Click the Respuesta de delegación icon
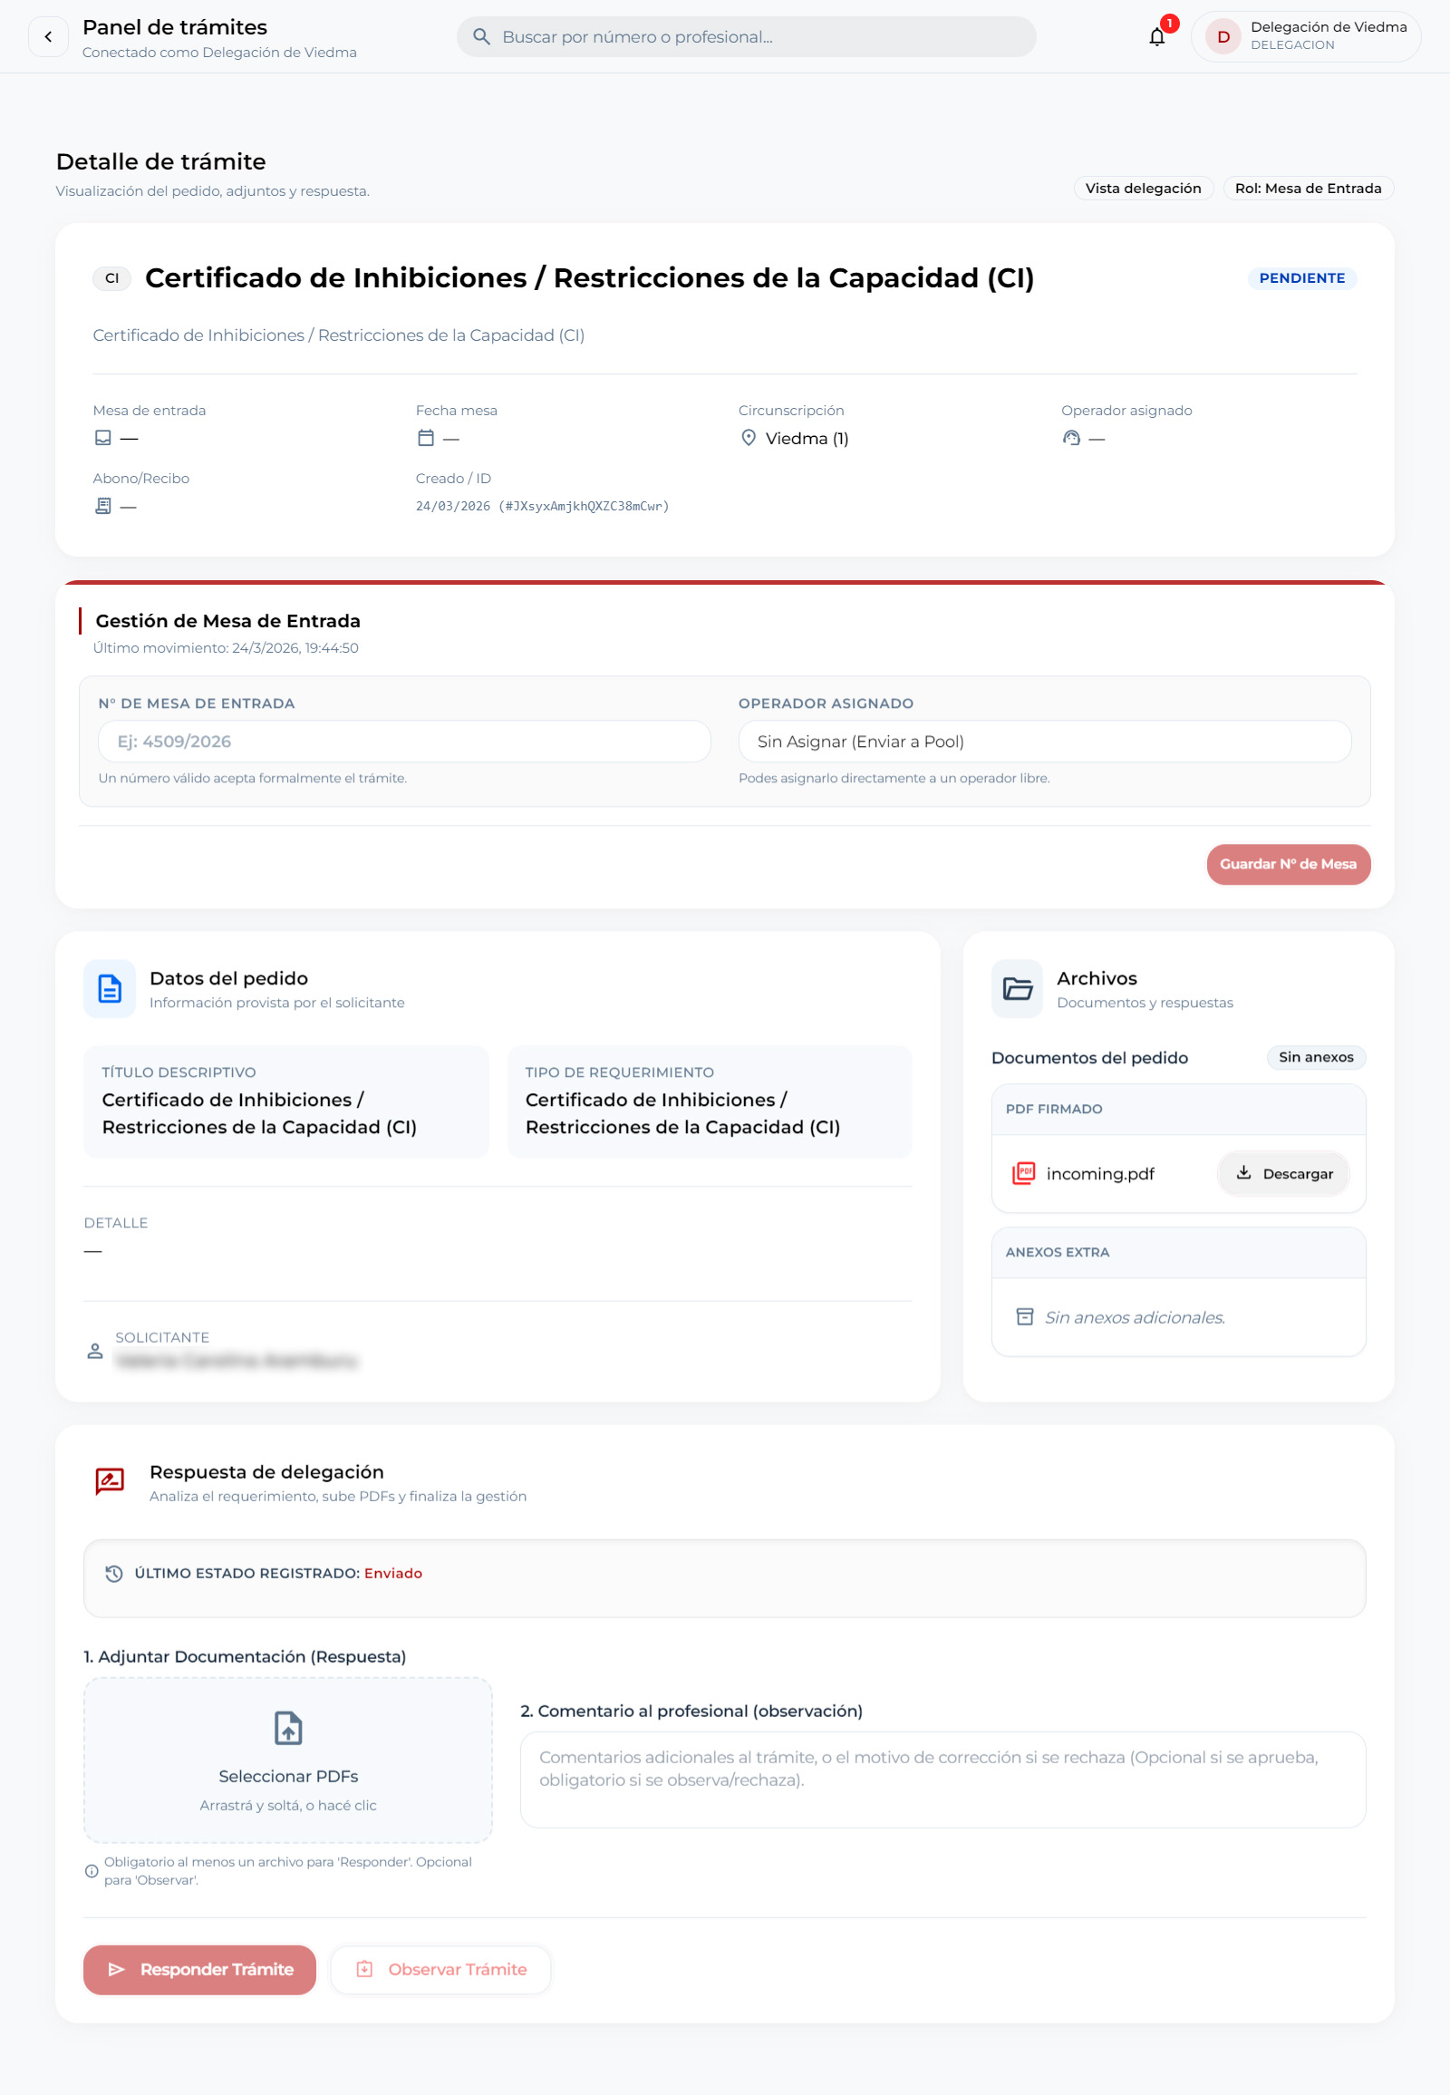Viewport: 1450px width, 2095px height. tap(110, 1481)
